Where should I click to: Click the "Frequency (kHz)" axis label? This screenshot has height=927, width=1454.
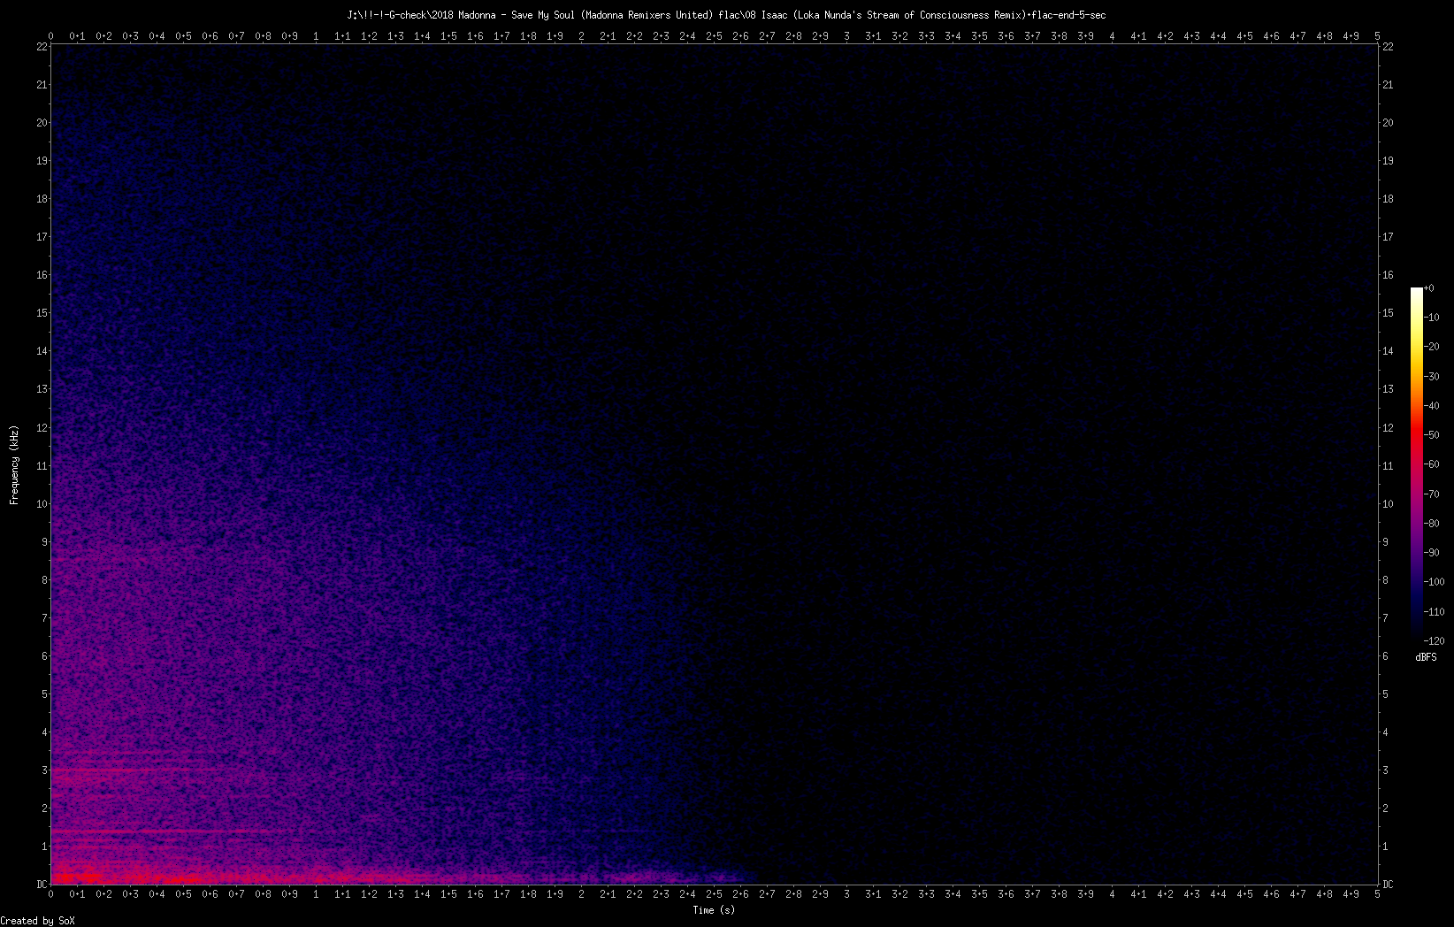(x=14, y=465)
